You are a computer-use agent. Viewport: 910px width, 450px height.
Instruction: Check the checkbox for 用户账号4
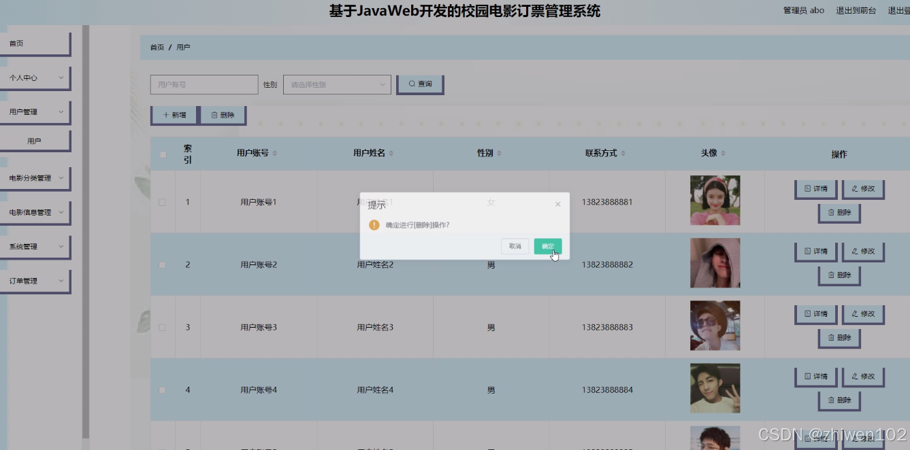[163, 390]
